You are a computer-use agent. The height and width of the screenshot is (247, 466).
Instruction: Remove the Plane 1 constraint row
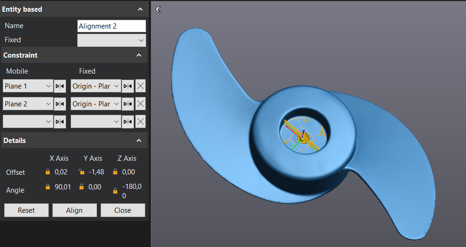tap(141, 86)
